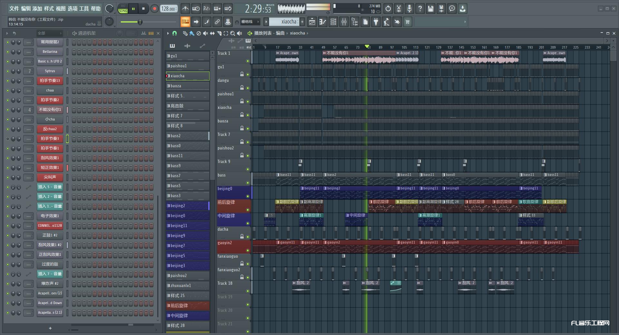
Task: Toggle the 3-2-1 countdown before recording
Action: tap(207, 9)
